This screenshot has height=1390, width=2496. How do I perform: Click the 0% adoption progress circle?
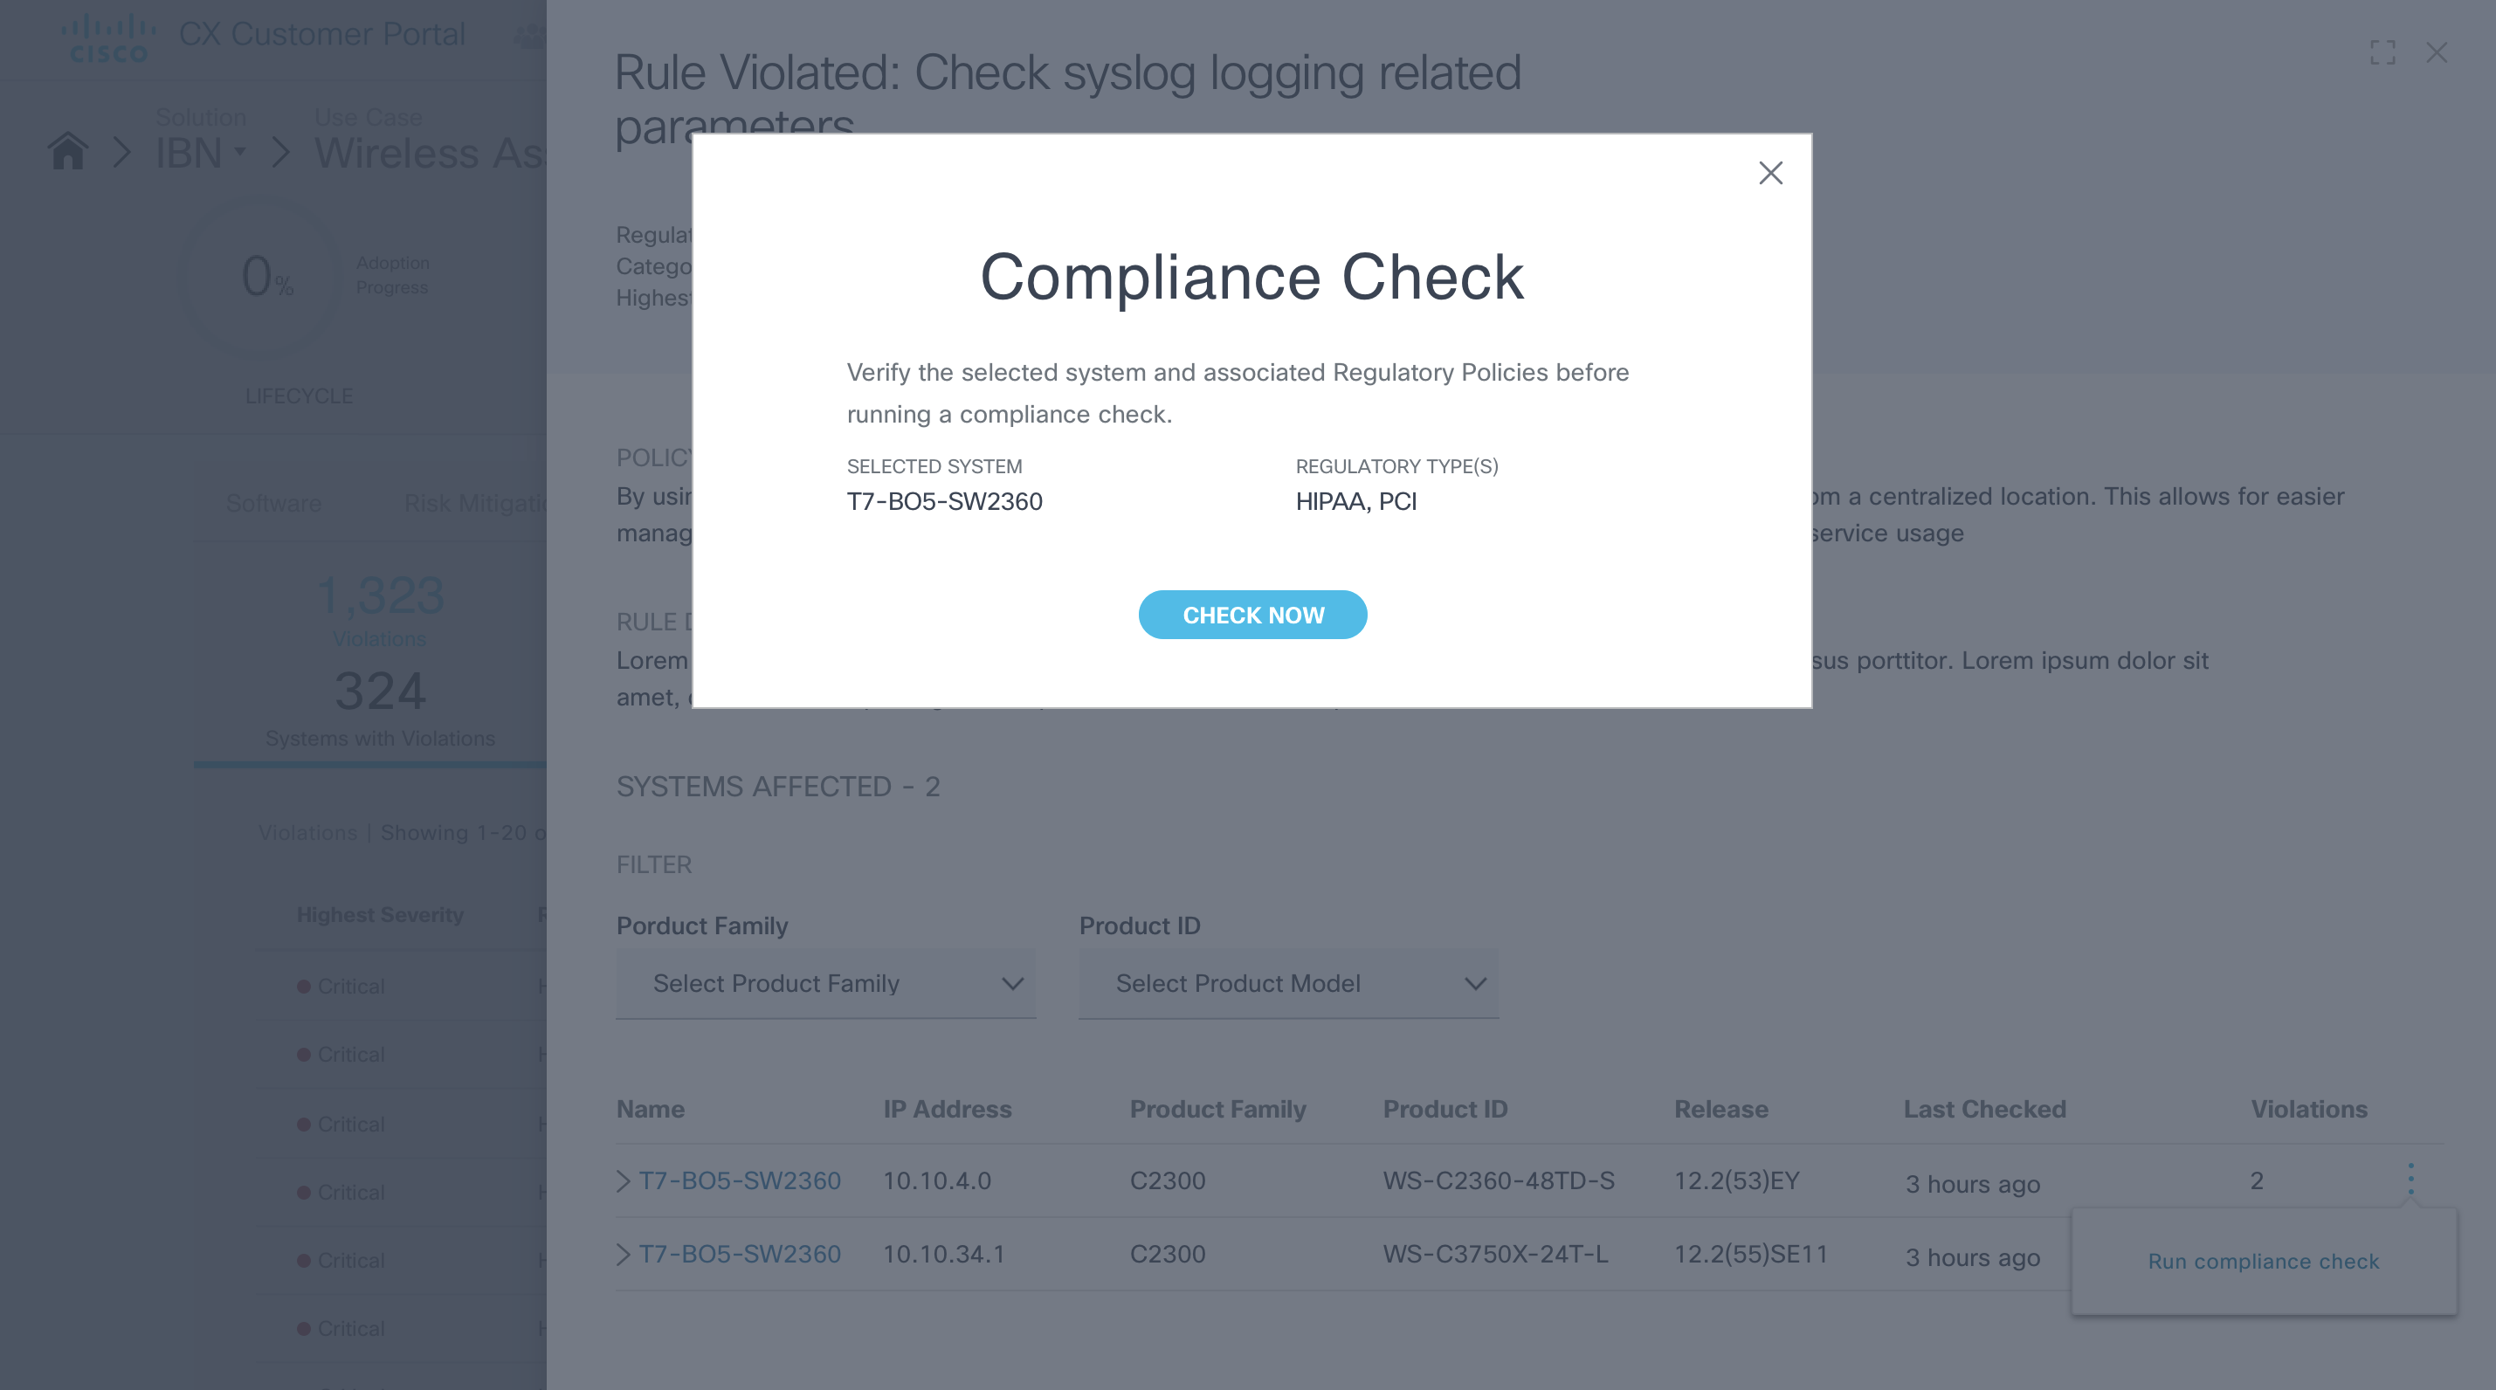pyautogui.click(x=264, y=276)
